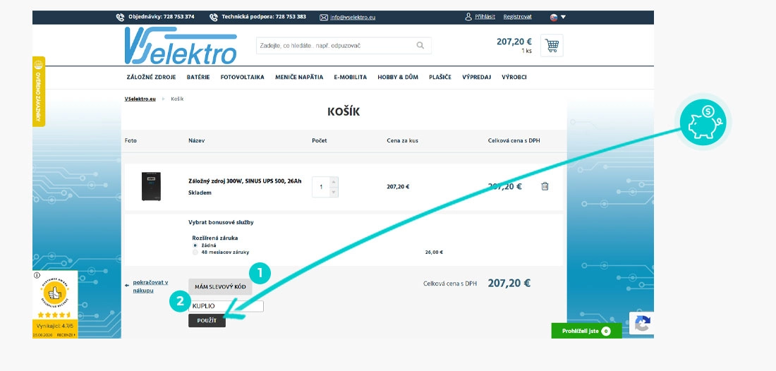The image size is (776, 371).
Task: Click the Objednávky: 728 753 374 phone number
Action: [x=162, y=17]
